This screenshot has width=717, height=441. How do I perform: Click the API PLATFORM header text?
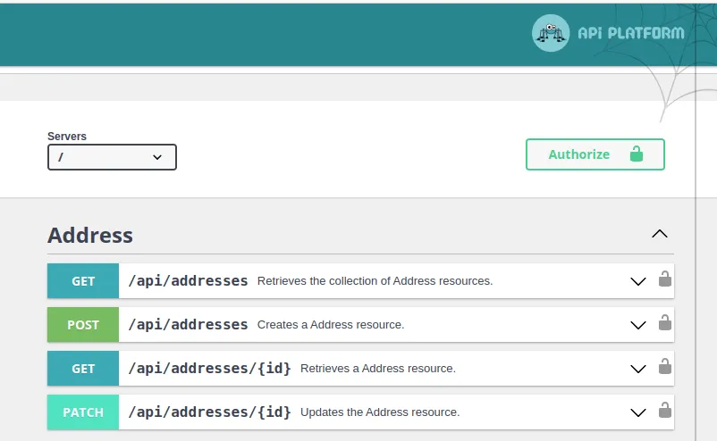click(631, 33)
